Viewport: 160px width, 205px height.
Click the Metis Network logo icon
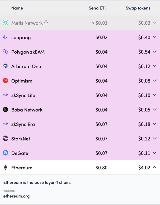coord(5,23)
